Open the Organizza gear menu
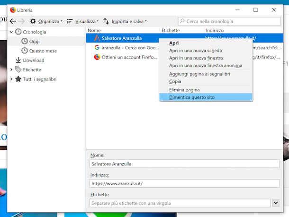Viewport: 289px width, 217px height. [x=46, y=21]
